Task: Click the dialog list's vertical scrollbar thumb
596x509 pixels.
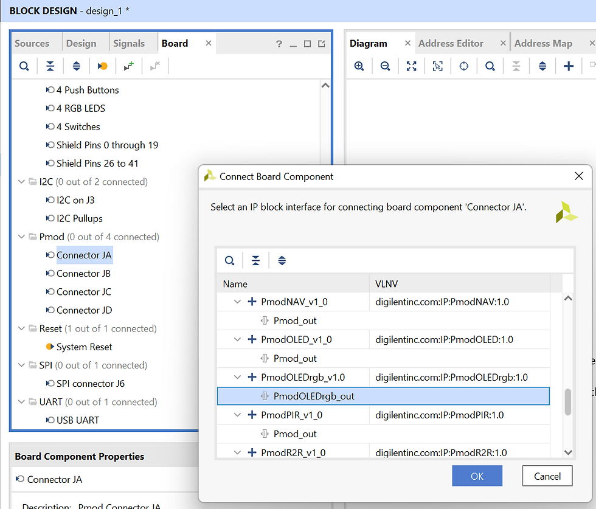Action: click(x=568, y=402)
